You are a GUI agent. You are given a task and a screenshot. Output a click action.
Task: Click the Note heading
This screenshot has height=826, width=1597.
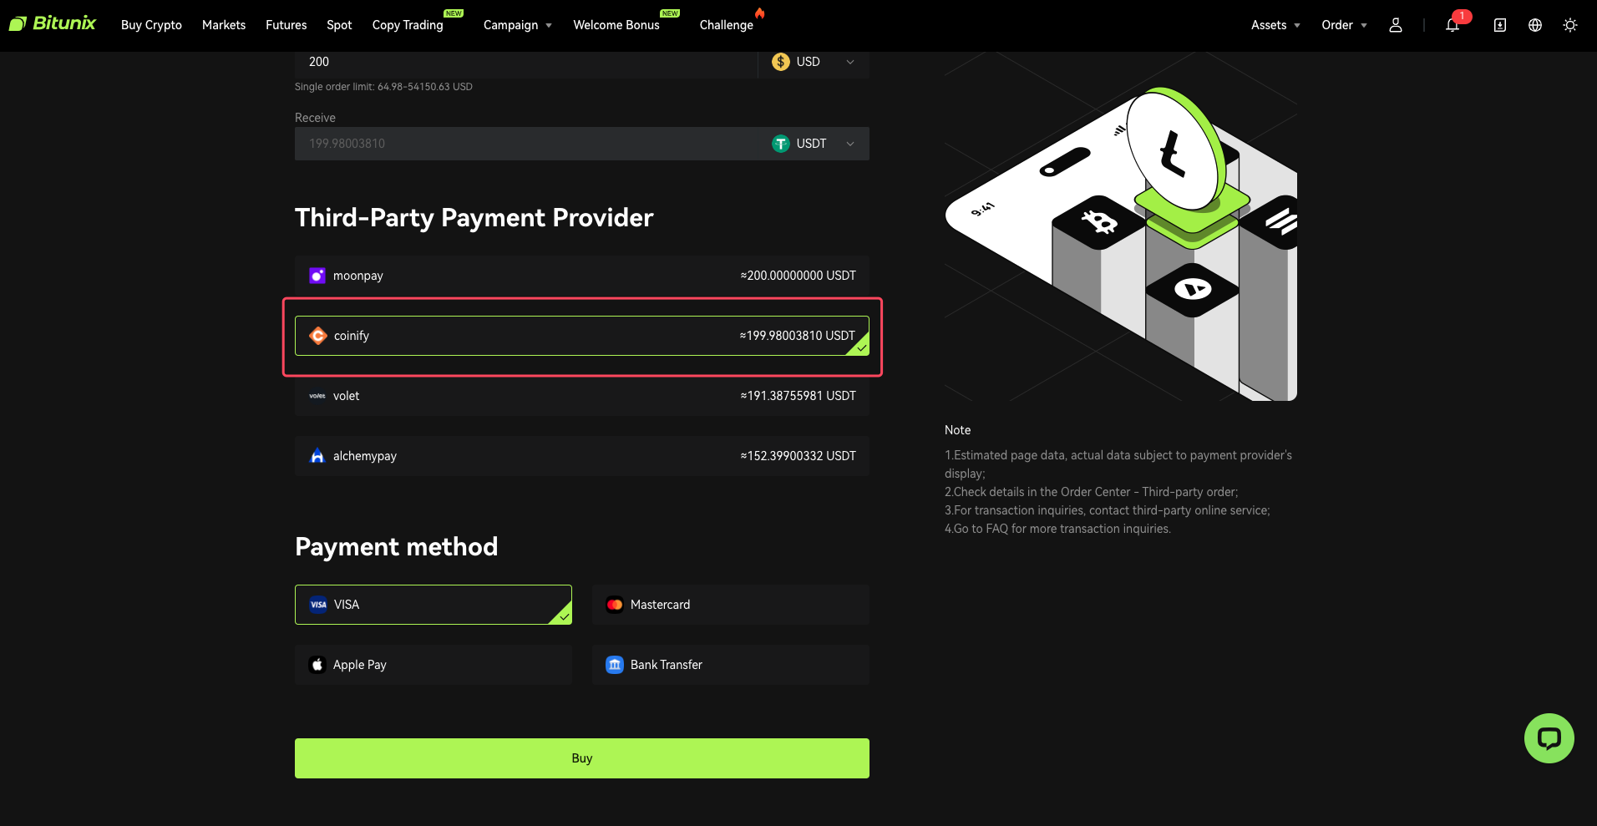pos(957,430)
